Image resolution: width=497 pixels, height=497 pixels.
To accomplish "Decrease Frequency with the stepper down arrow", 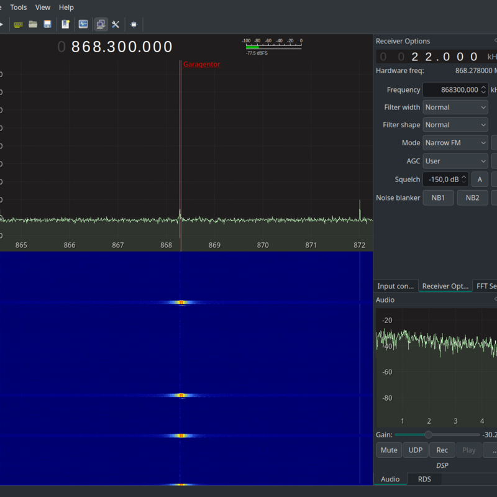I will point(483,93).
